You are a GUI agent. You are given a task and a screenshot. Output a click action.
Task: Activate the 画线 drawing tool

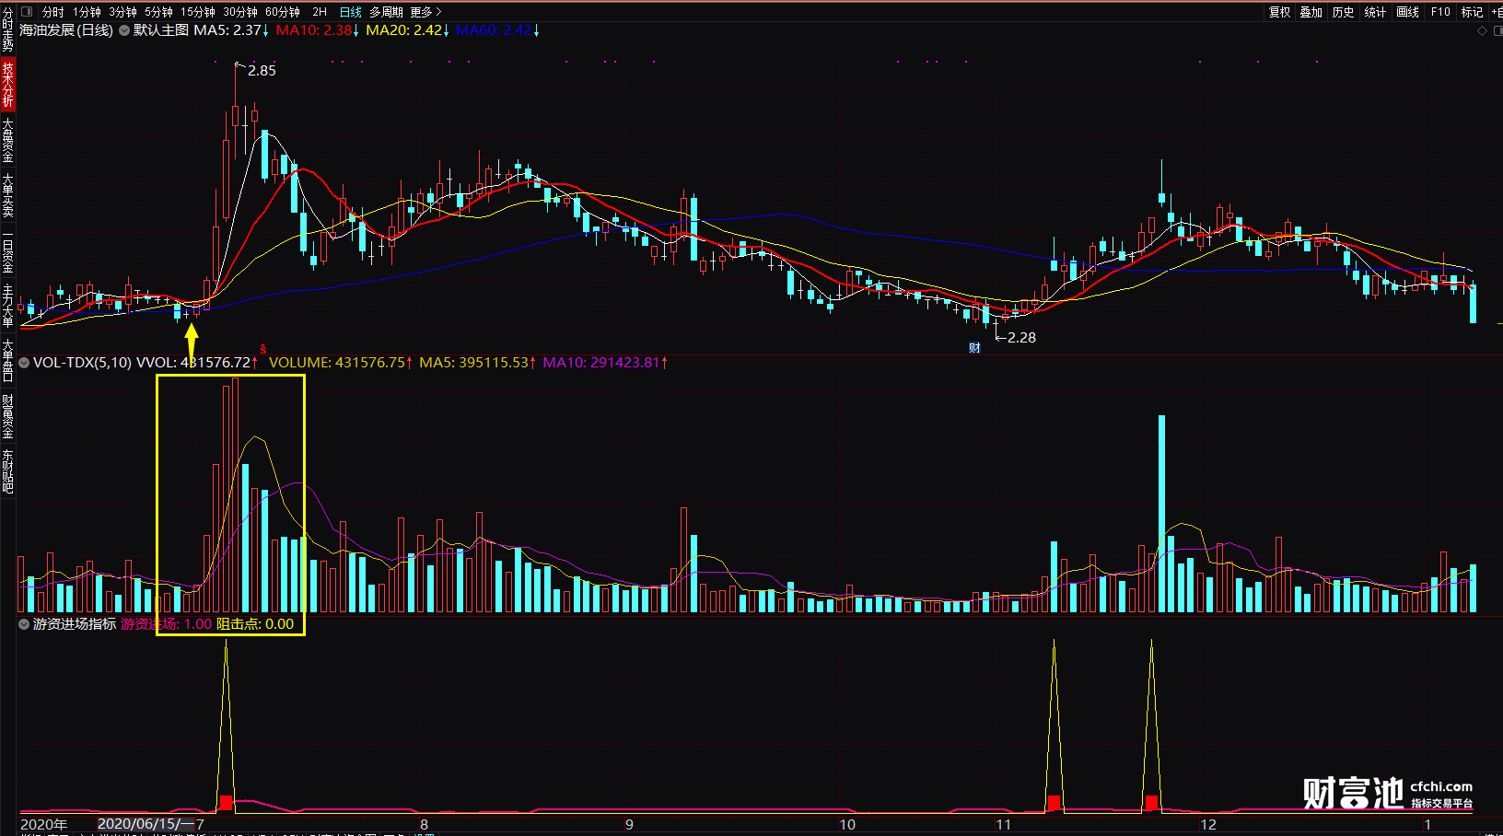(x=1407, y=12)
